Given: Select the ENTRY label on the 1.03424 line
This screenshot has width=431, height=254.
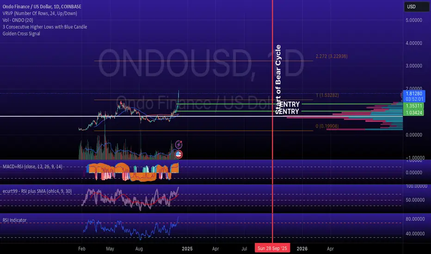Looking at the screenshot, I should tap(289, 111).
